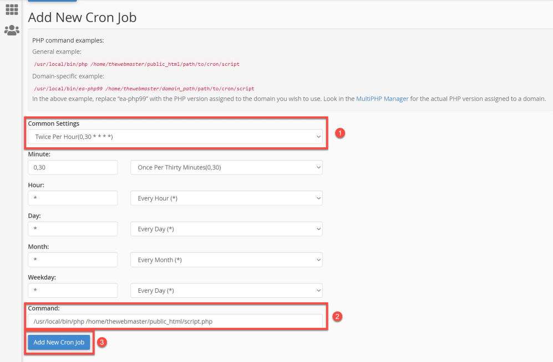
Task: Click the Month text box
Action: (72, 259)
